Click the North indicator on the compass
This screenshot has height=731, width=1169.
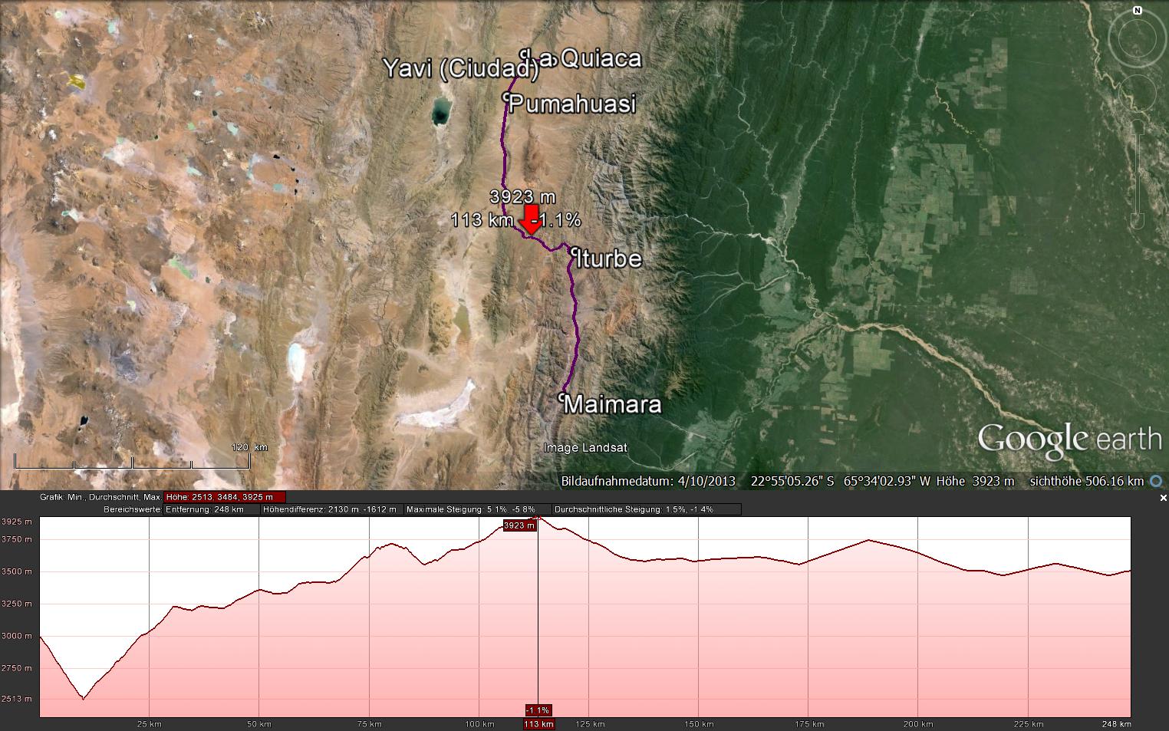click(1138, 11)
